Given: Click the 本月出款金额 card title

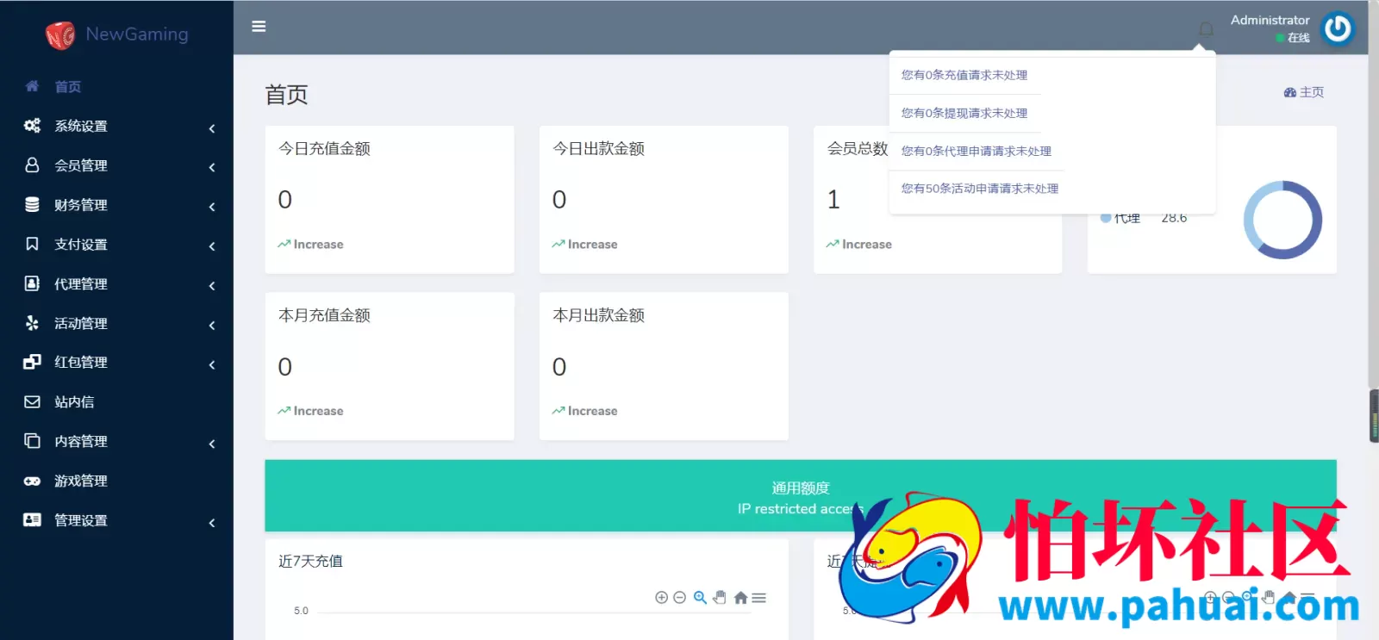Looking at the screenshot, I should (x=598, y=315).
